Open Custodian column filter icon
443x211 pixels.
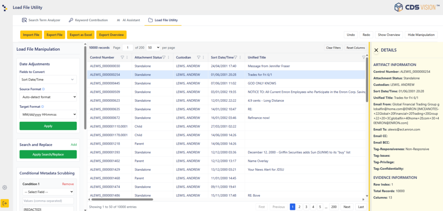point(199,58)
